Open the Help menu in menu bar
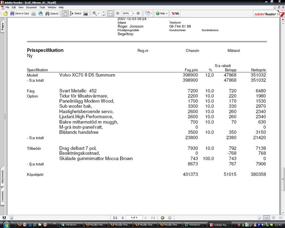 tap(61, 7)
